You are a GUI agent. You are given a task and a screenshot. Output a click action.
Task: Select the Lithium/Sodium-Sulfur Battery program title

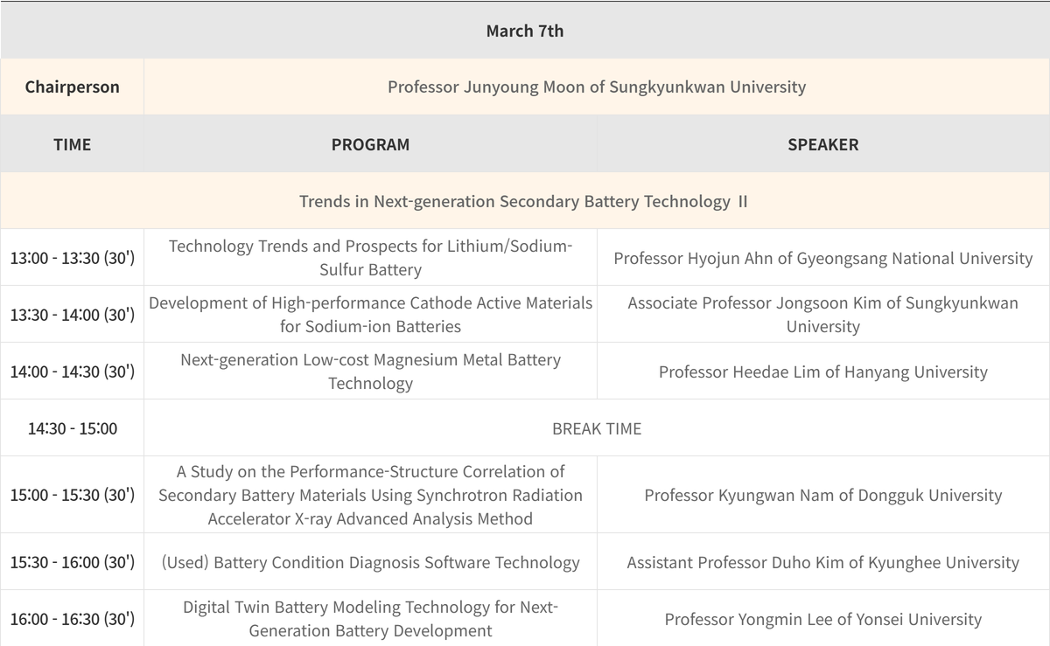(370, 258)
